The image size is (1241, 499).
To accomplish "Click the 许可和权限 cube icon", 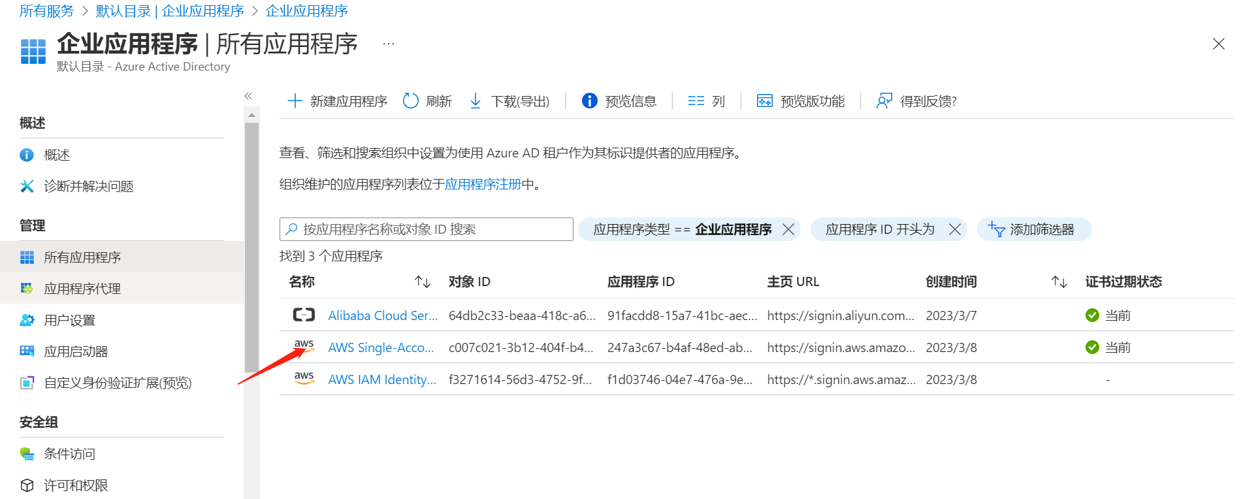I will click(27, 485).
